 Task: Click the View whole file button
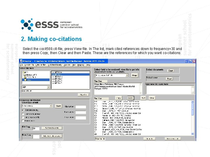click(172, 139)
